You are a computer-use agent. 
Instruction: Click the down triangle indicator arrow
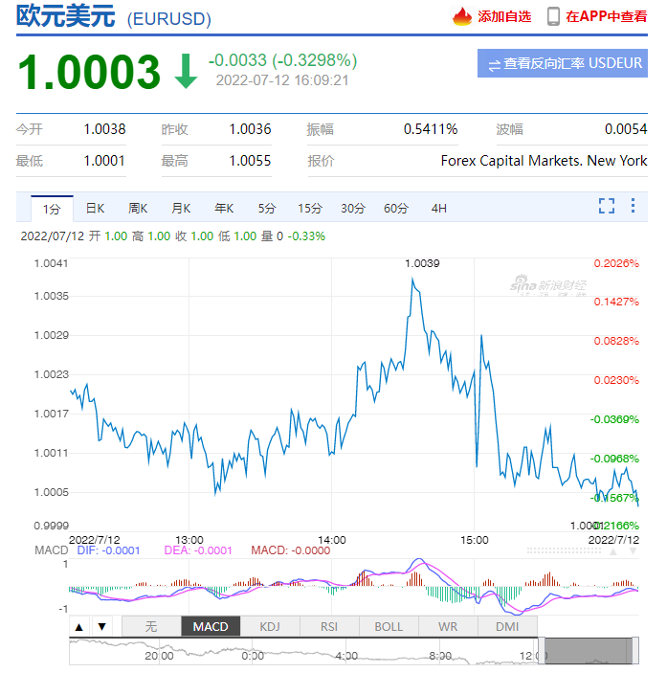101,627
